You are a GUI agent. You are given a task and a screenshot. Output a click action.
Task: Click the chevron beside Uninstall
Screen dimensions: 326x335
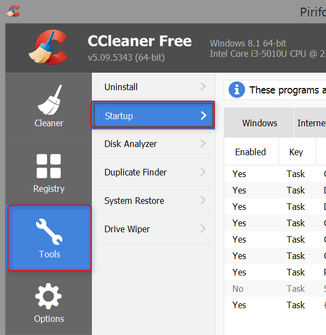pyautogui.click(x=203, y=87)
